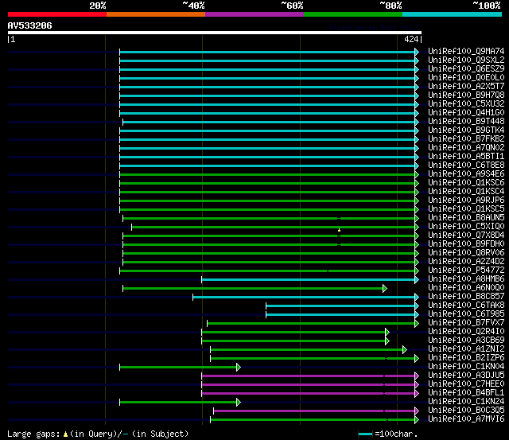Click the 424 query end position label

pos(411,39)
